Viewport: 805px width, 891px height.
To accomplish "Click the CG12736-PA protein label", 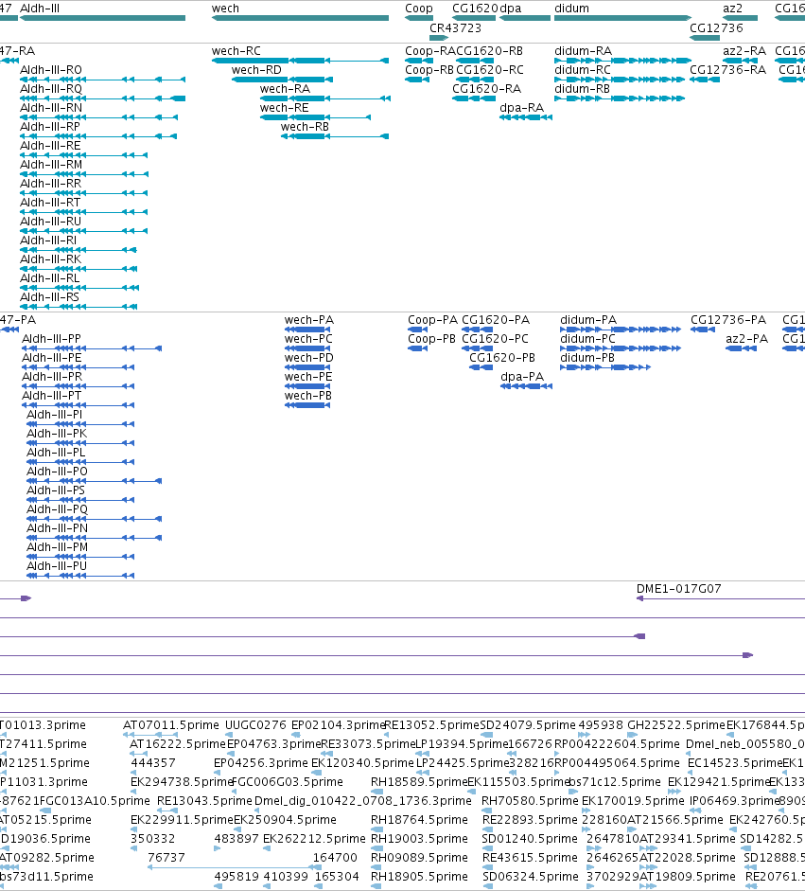I will point(728,320).
